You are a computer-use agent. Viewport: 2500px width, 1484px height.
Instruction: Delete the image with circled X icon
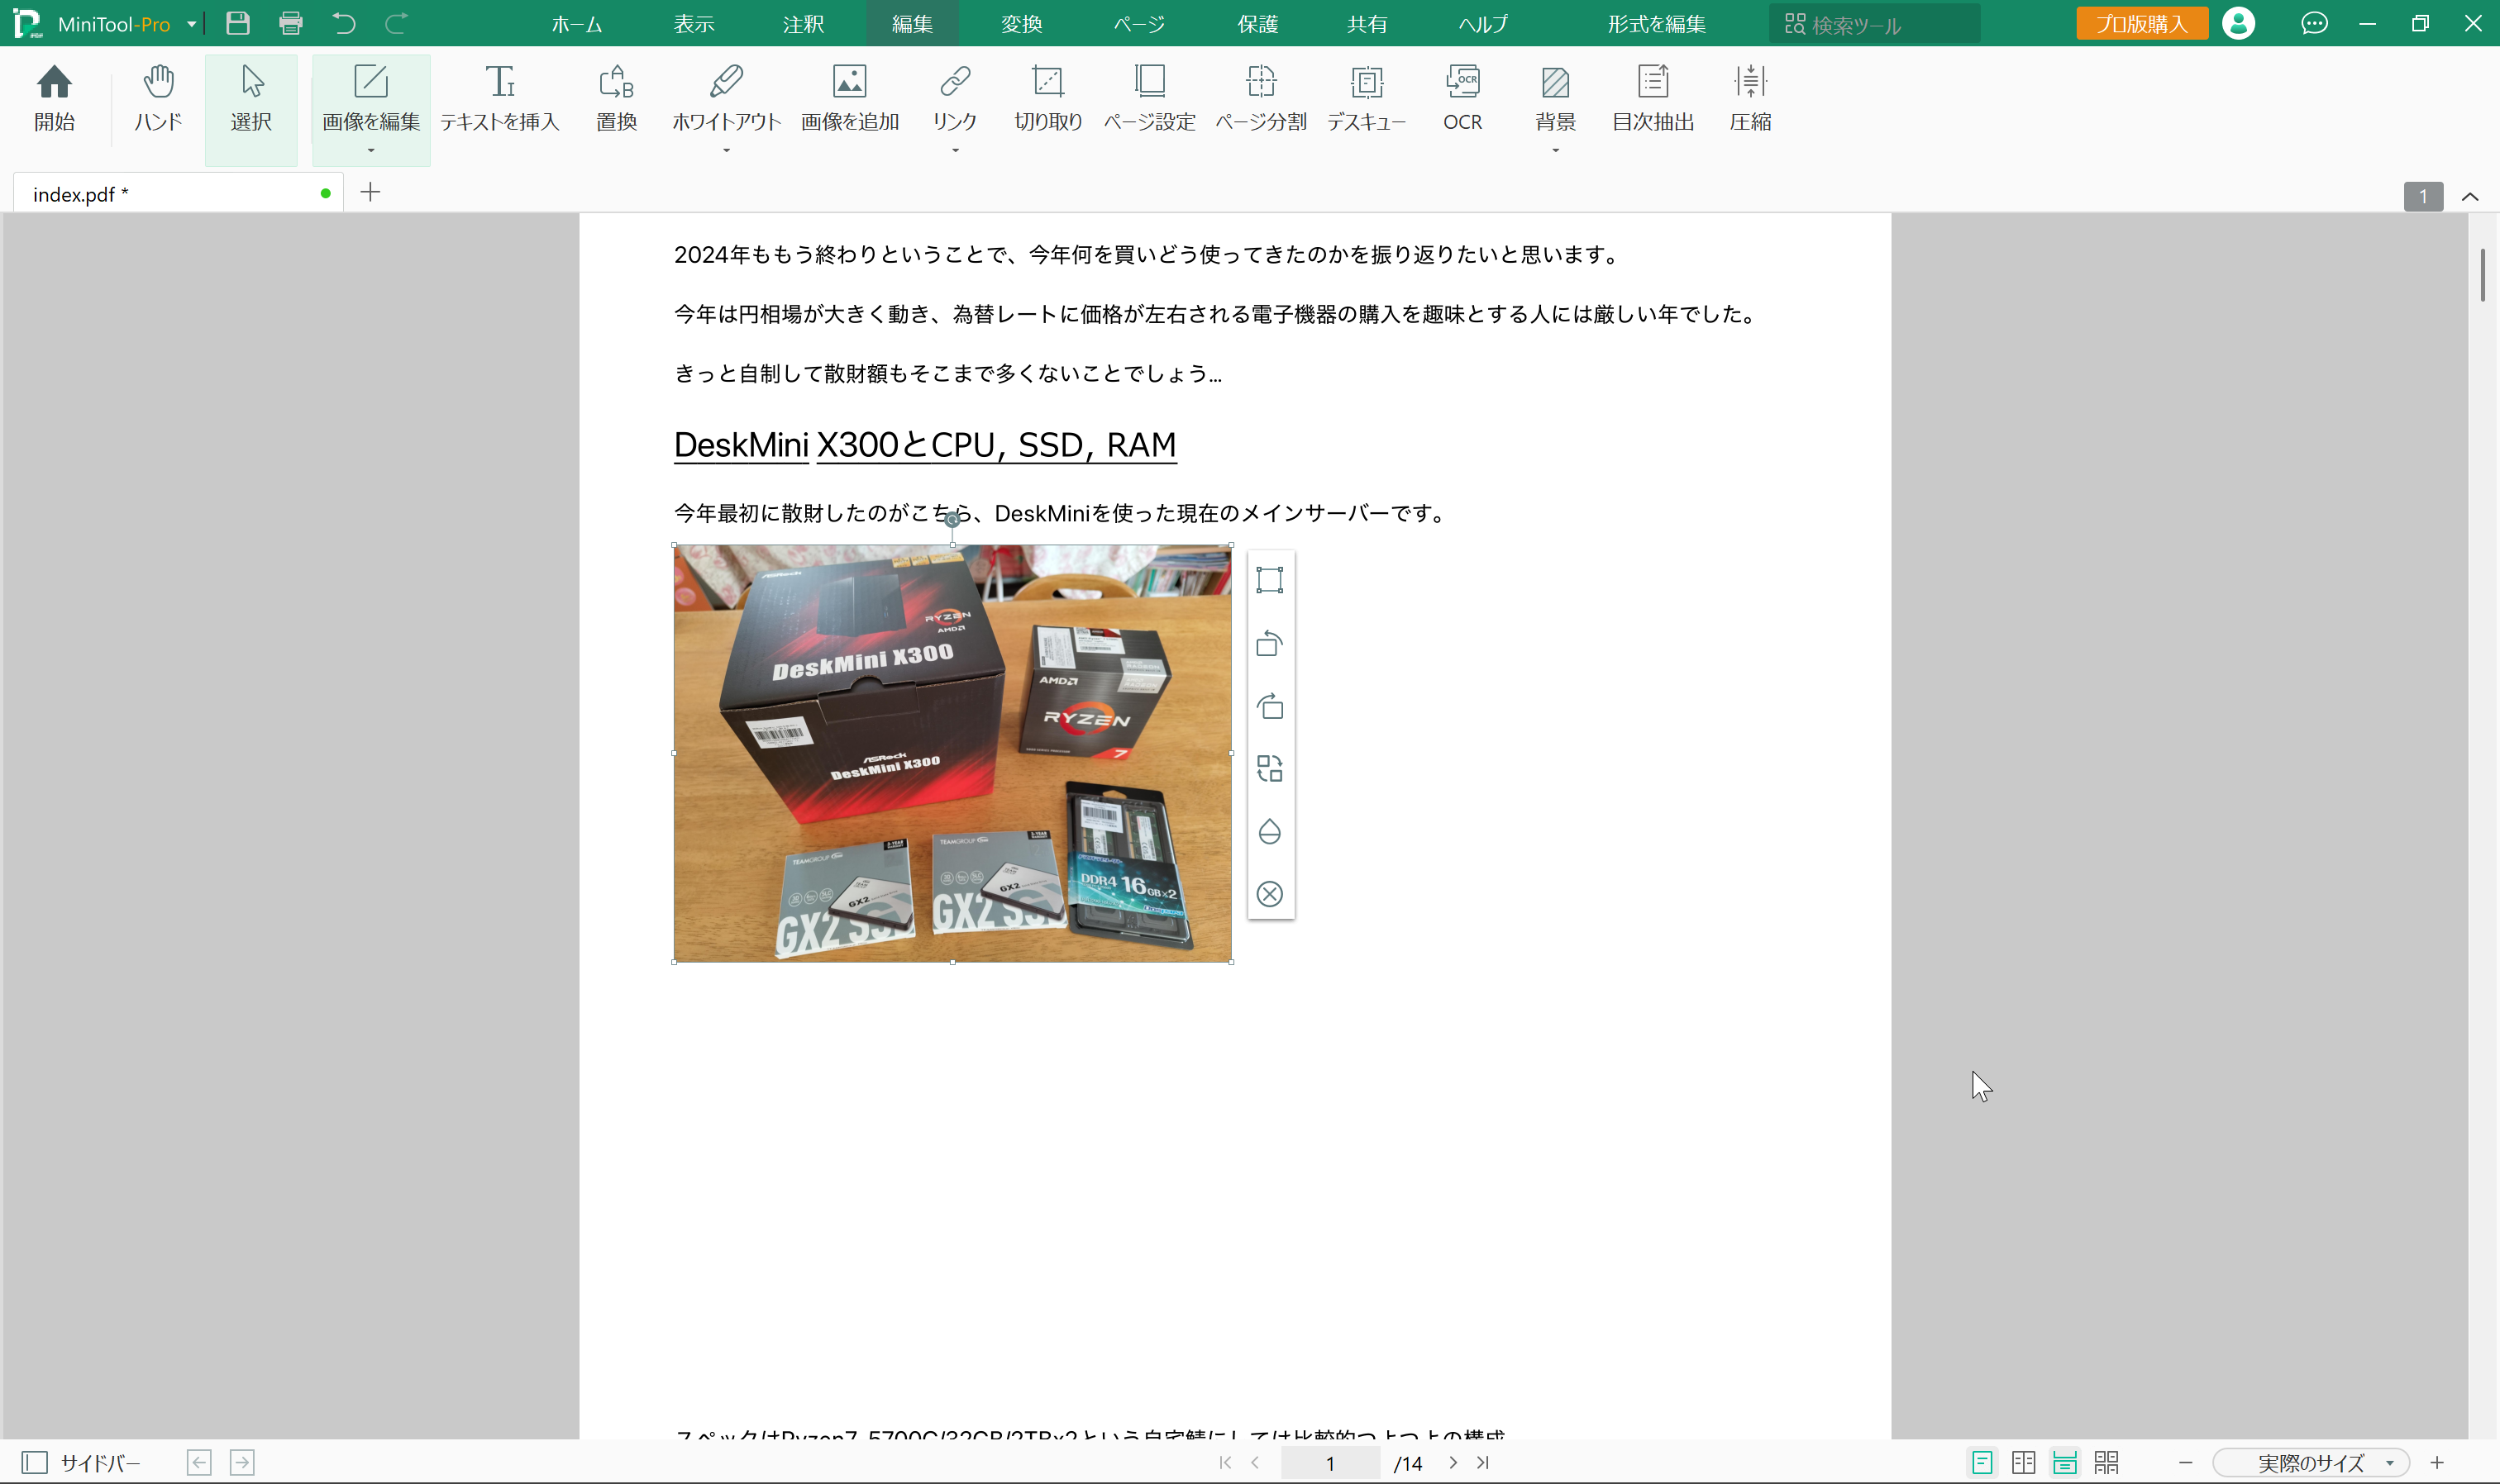[1270, 894]
